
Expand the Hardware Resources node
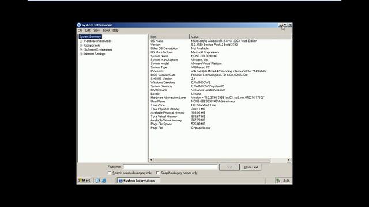click(81, 41)
